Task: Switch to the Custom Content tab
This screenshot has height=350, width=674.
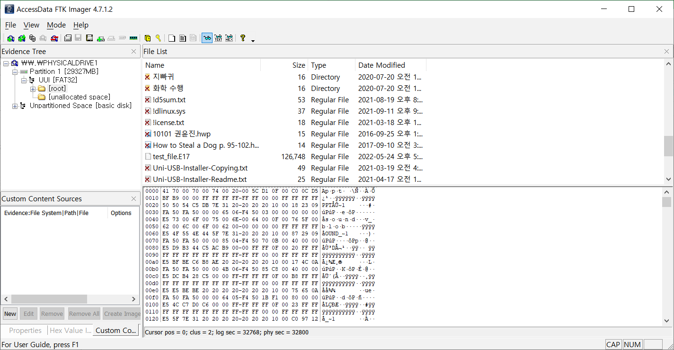Action: [x=116, y=331]
